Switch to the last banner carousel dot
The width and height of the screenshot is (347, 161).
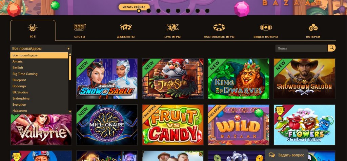coord(207,10)
